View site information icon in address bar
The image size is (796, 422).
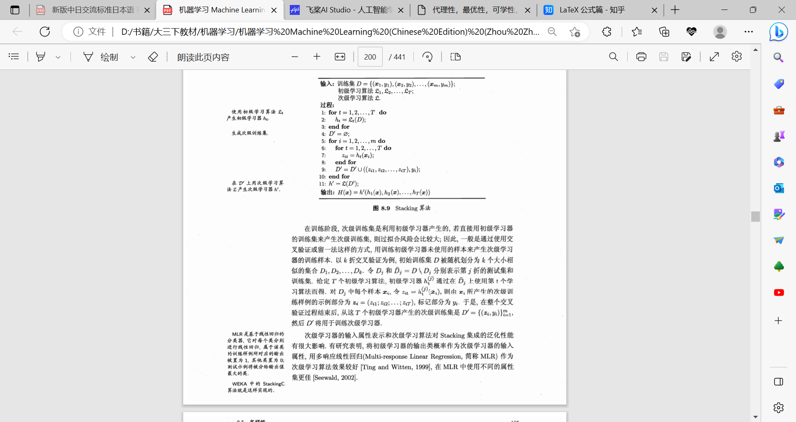(x=78, y=31)
